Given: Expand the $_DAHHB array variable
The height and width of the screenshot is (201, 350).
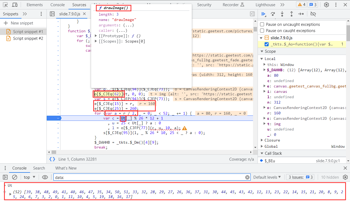Looking at the screenshot, I should 265,70.
